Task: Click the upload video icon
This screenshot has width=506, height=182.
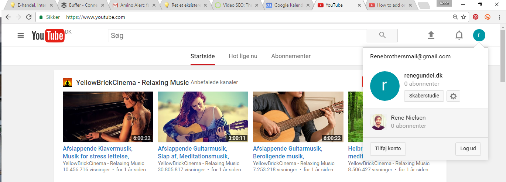Action: coord(431,35)
